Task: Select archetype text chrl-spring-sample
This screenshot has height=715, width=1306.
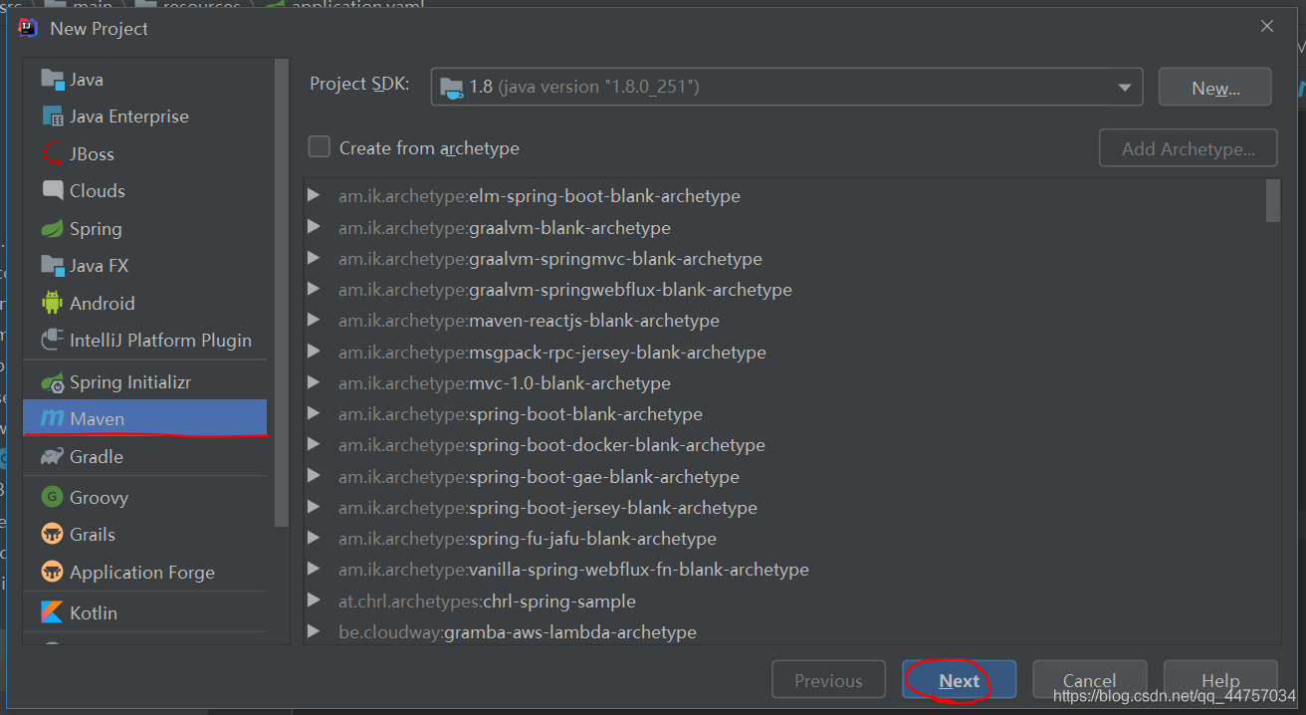Action: click(x=559, y=601)
